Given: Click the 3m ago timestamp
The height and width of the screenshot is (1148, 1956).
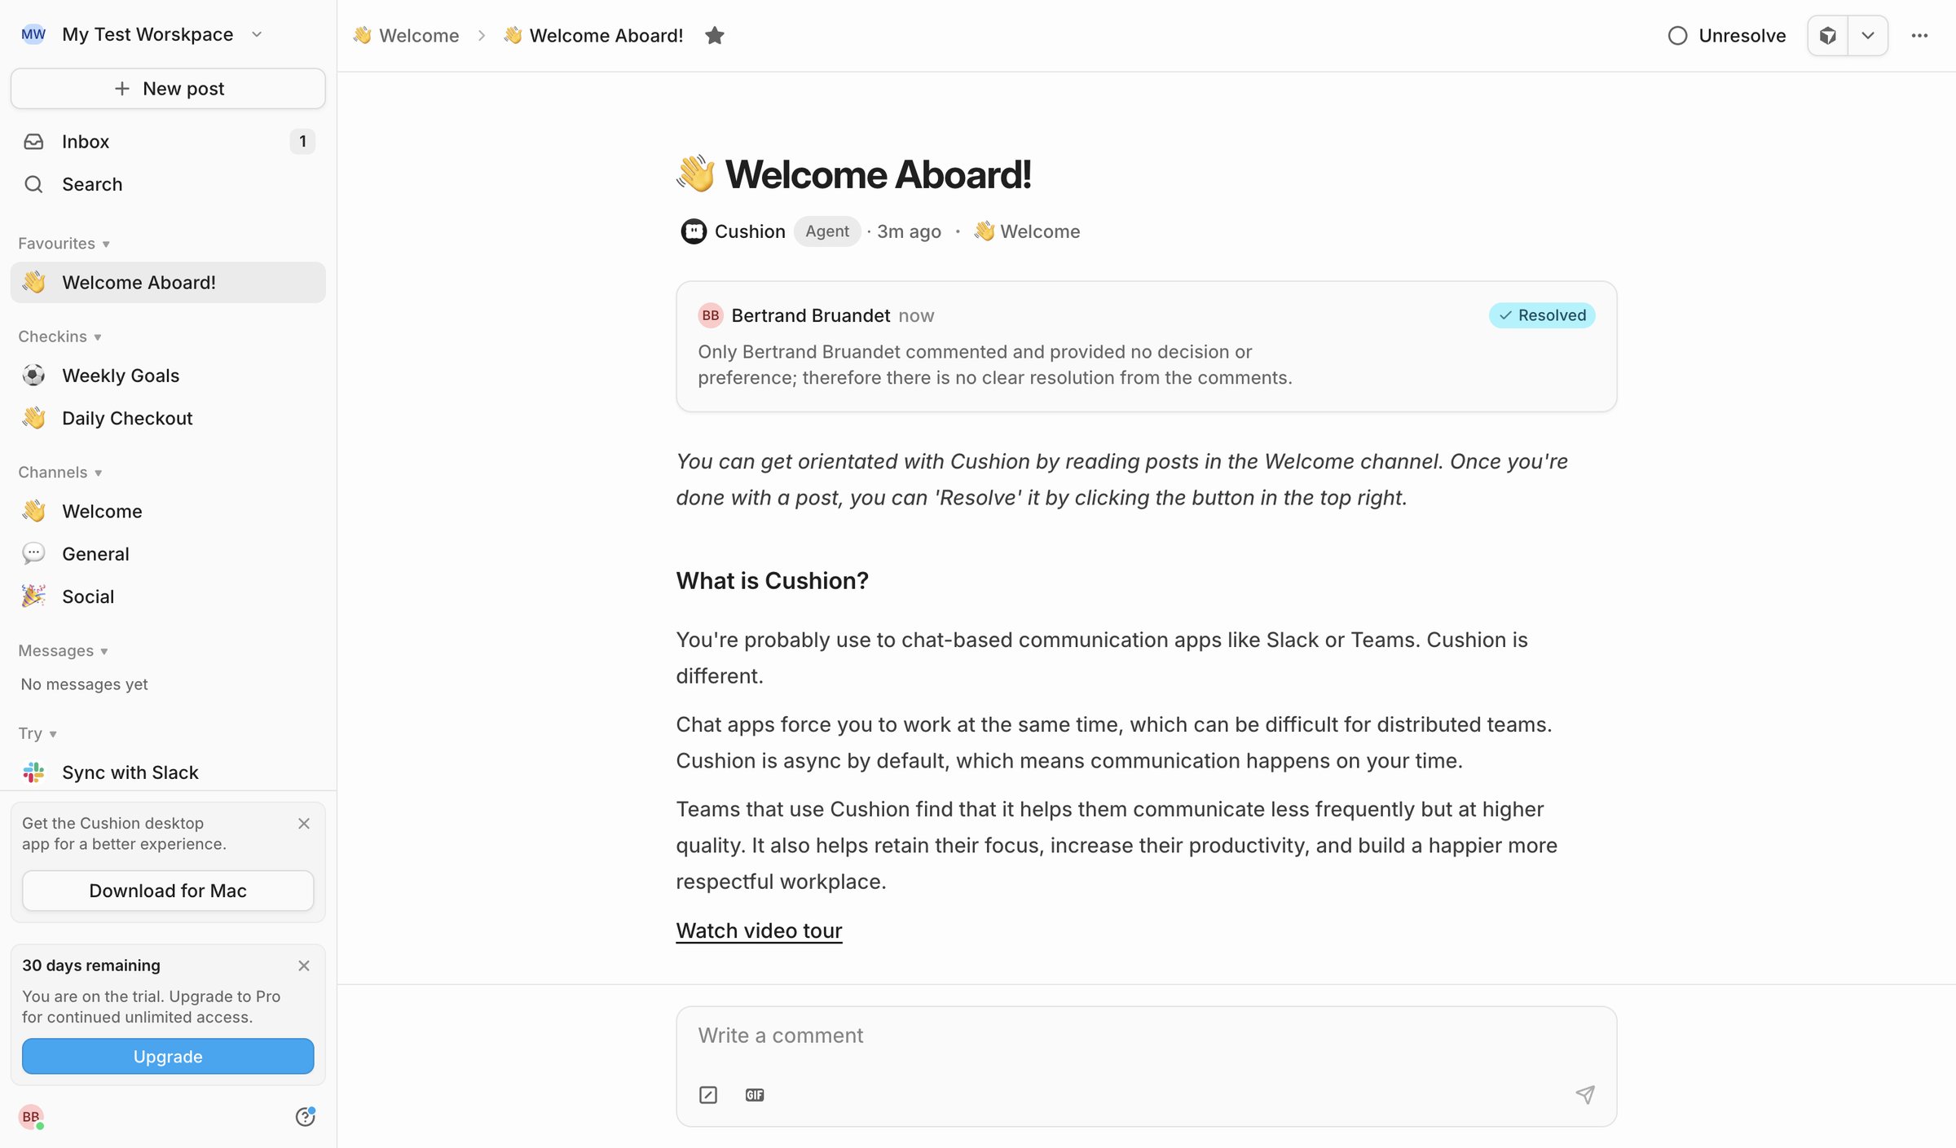Looking at the screenshot, I should point(909,231).
